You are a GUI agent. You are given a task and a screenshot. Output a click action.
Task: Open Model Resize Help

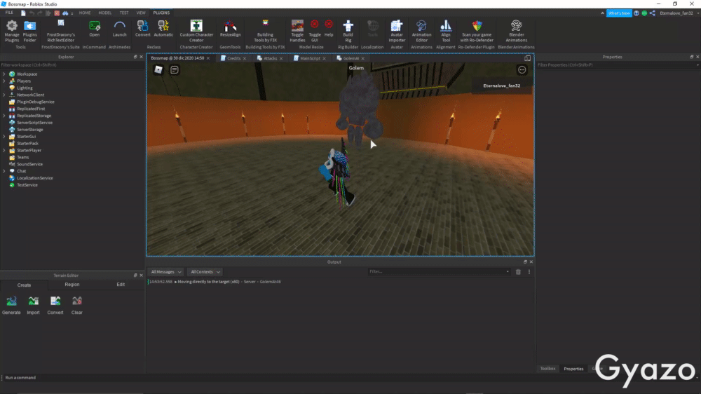329,29
